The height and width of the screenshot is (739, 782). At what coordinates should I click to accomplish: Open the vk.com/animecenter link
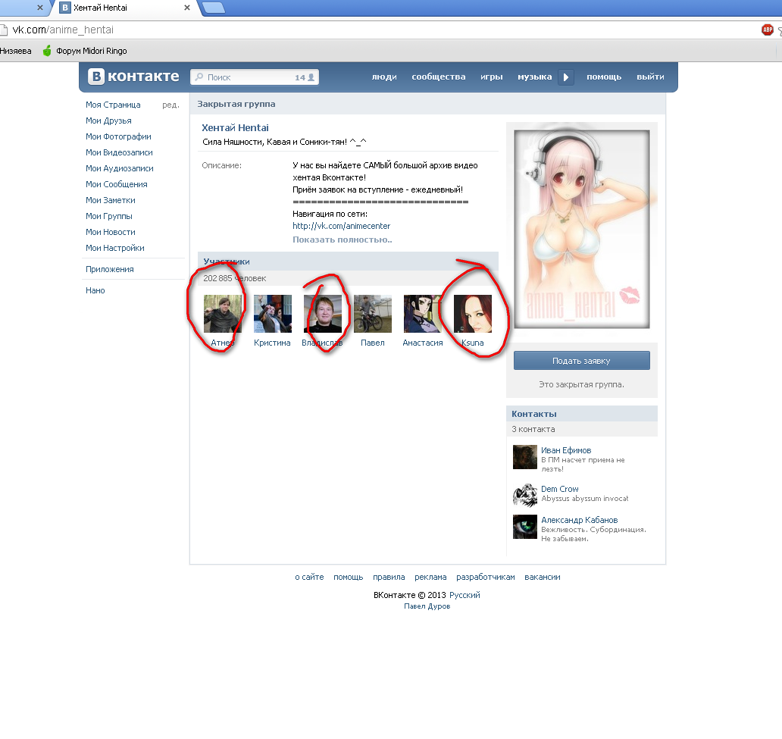point(341,226)
